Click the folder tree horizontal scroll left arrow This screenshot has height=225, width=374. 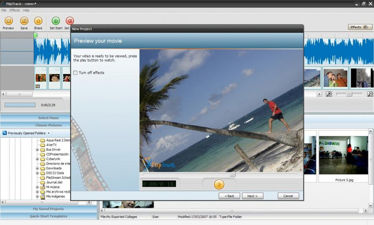click(x=3, y=202)
